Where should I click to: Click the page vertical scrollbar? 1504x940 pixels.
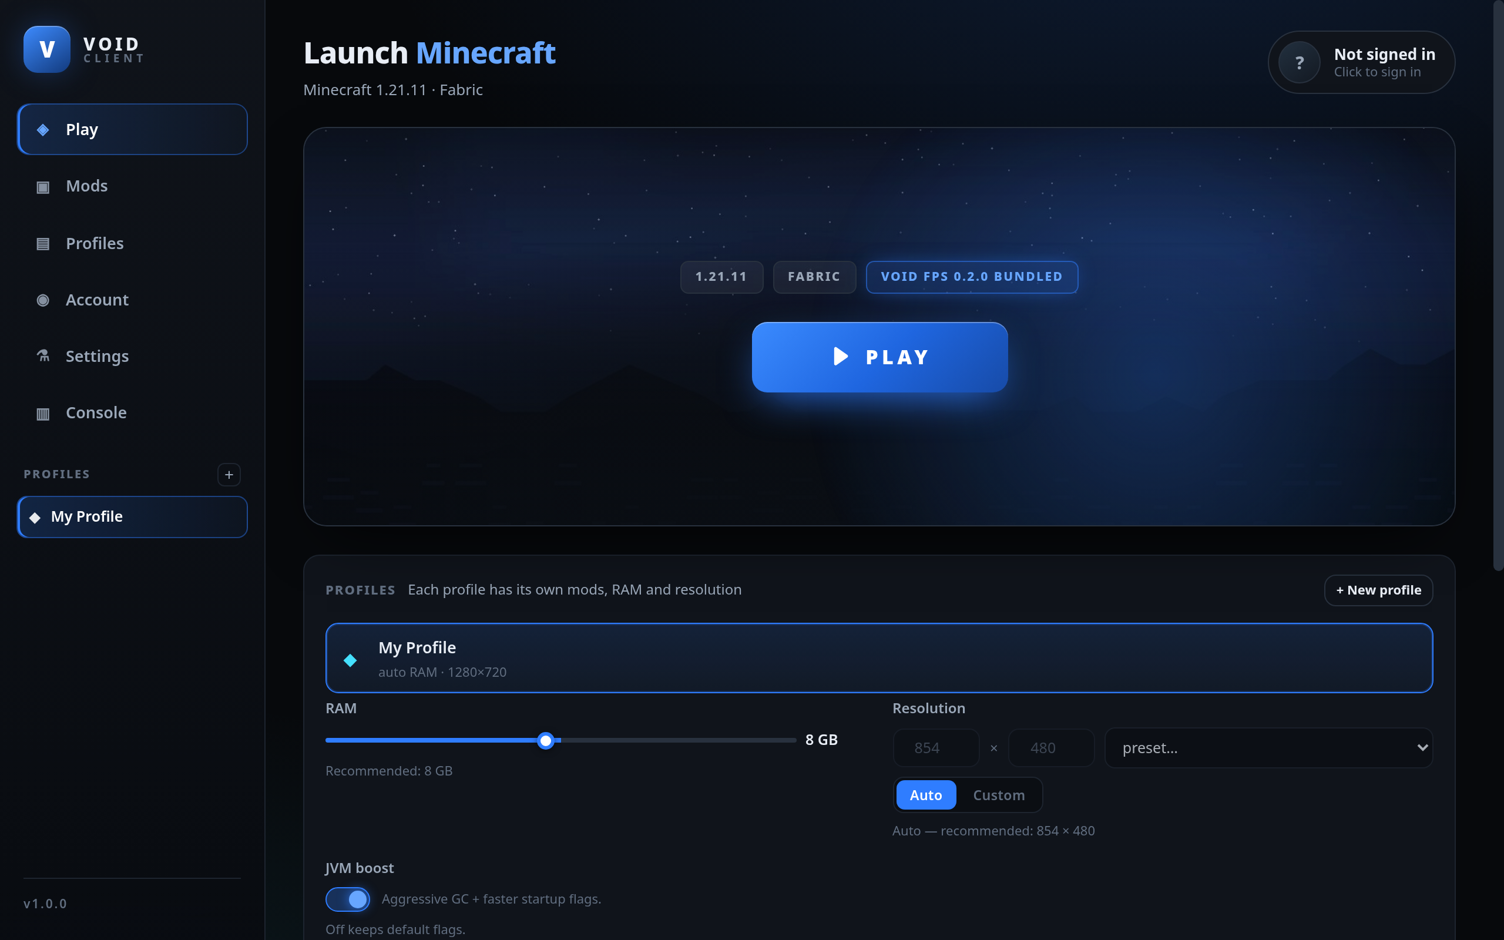point(1498,286)
